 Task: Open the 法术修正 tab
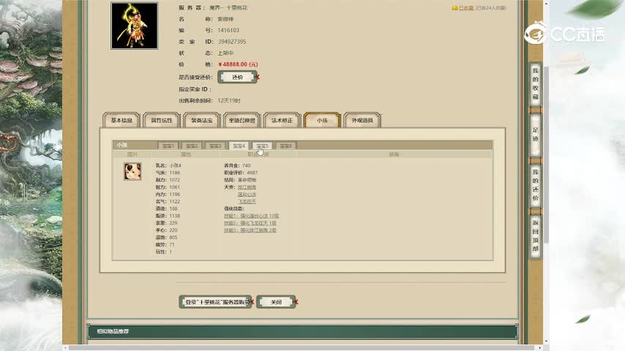282,121
